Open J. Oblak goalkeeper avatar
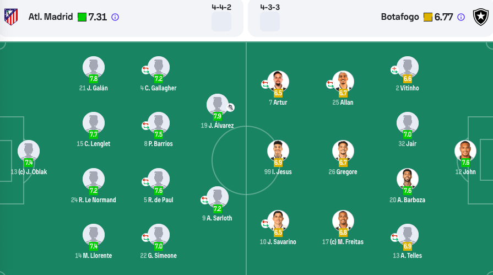 pos(29,151)
